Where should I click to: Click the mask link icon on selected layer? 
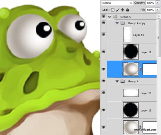point(141,69)
